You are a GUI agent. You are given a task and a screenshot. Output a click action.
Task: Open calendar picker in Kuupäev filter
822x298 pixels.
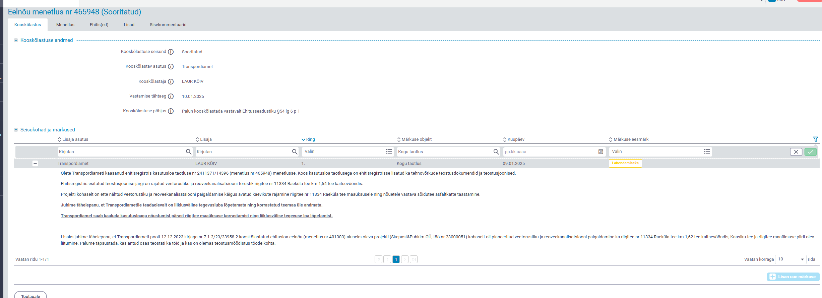601,152
